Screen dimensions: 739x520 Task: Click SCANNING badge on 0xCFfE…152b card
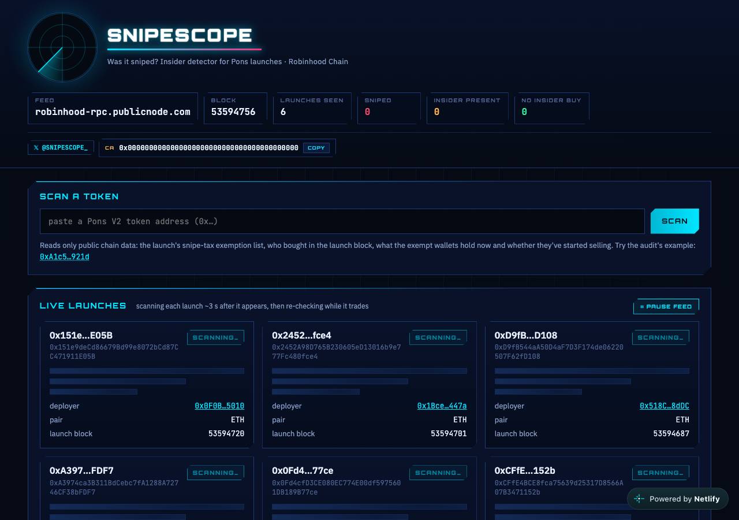tap(660, 473)
